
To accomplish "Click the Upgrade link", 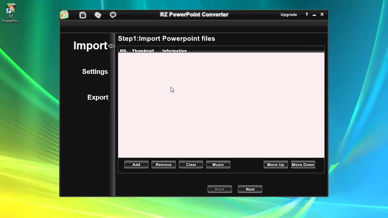I will (289, 15).
